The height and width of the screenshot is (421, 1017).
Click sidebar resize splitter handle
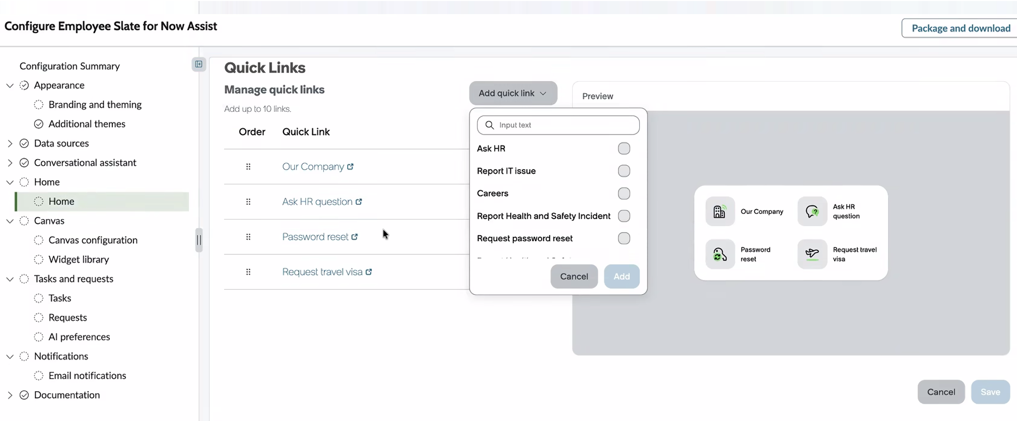click(x=199, y=240)
